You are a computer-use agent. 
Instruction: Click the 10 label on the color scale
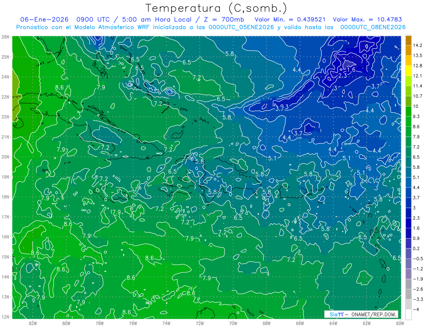[x=416, y=106]
